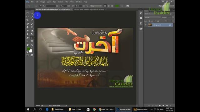Open the Layer menu
Viewport: 200px width, 112px height.
(x=49, y=2)
